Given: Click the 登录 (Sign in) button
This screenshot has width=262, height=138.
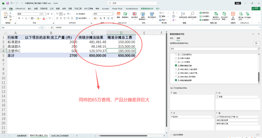Looking at the screenshot, I should pyautogui.click(x=238, y=3).
